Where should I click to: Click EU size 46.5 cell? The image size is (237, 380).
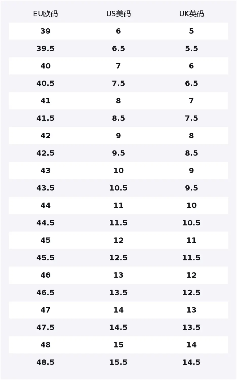[x=46, y=293]
